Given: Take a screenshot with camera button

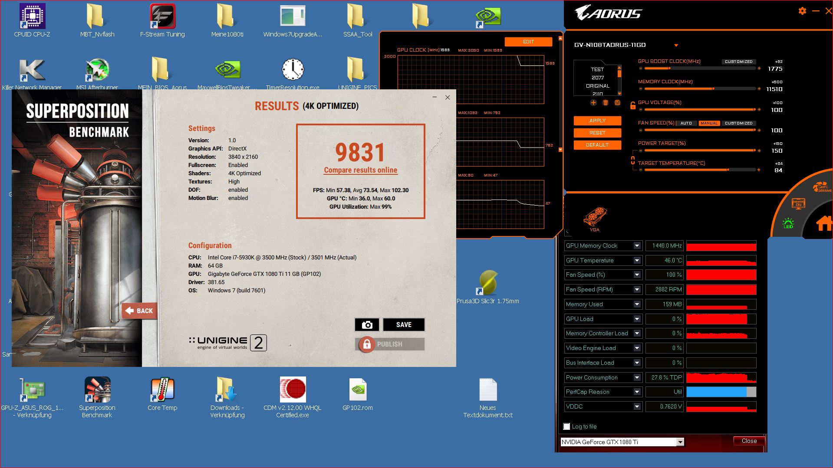Looking at the screenshot, I should tap(367, 324).
